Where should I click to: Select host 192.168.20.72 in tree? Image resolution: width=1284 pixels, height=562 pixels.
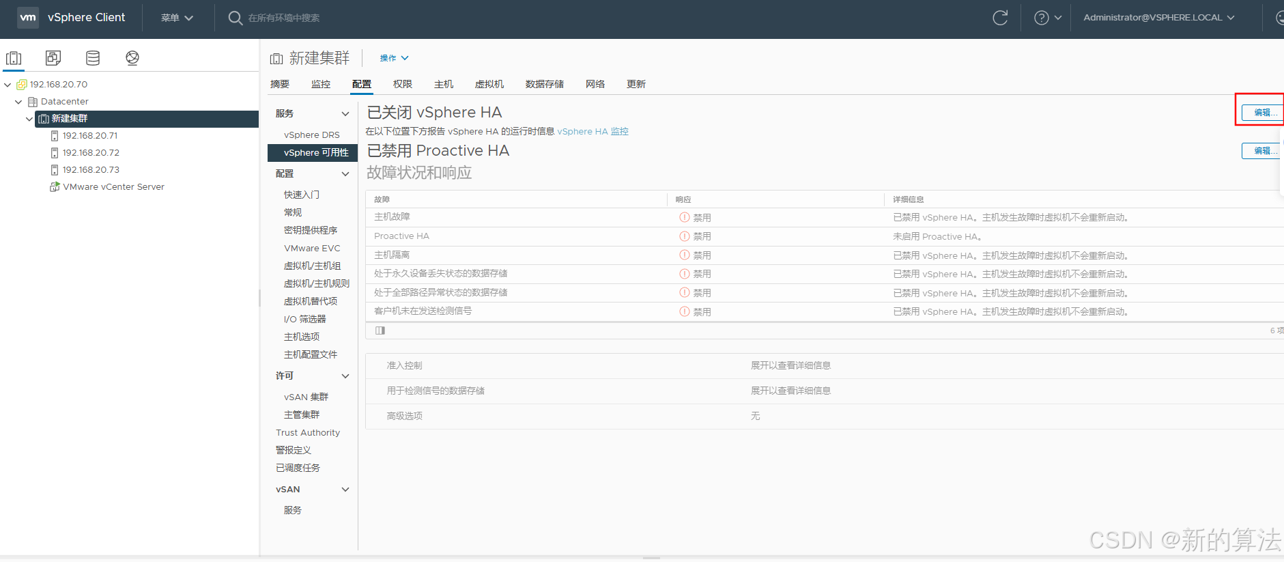point(91,153)
